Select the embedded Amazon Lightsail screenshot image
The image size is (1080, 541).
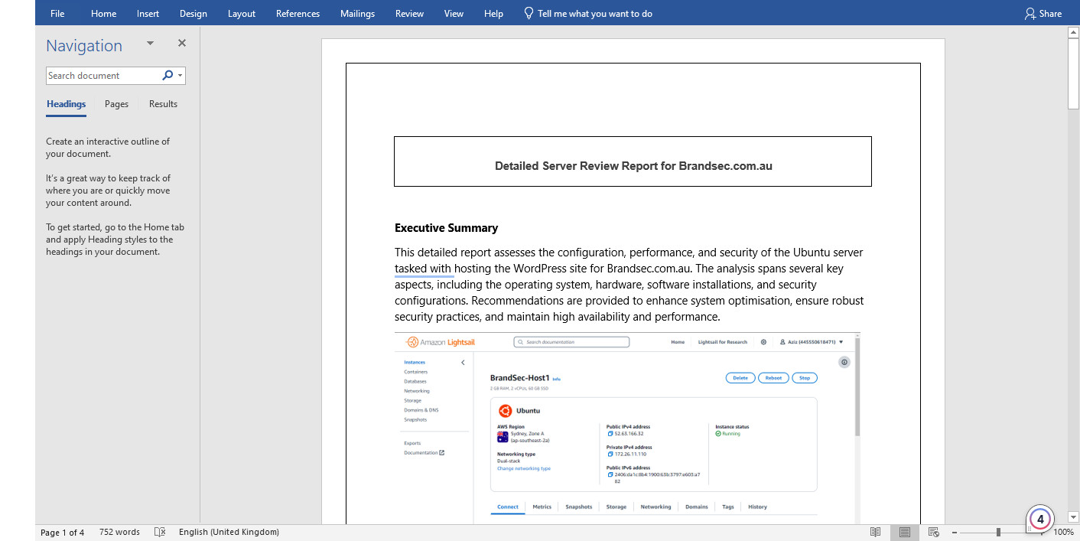click(x=627, y=428)
